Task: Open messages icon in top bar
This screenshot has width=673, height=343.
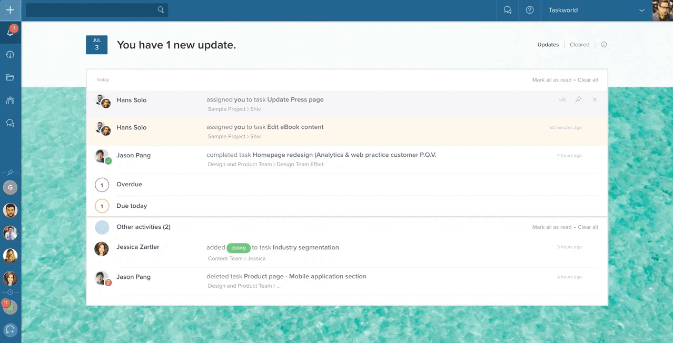Action: (508, 10)
